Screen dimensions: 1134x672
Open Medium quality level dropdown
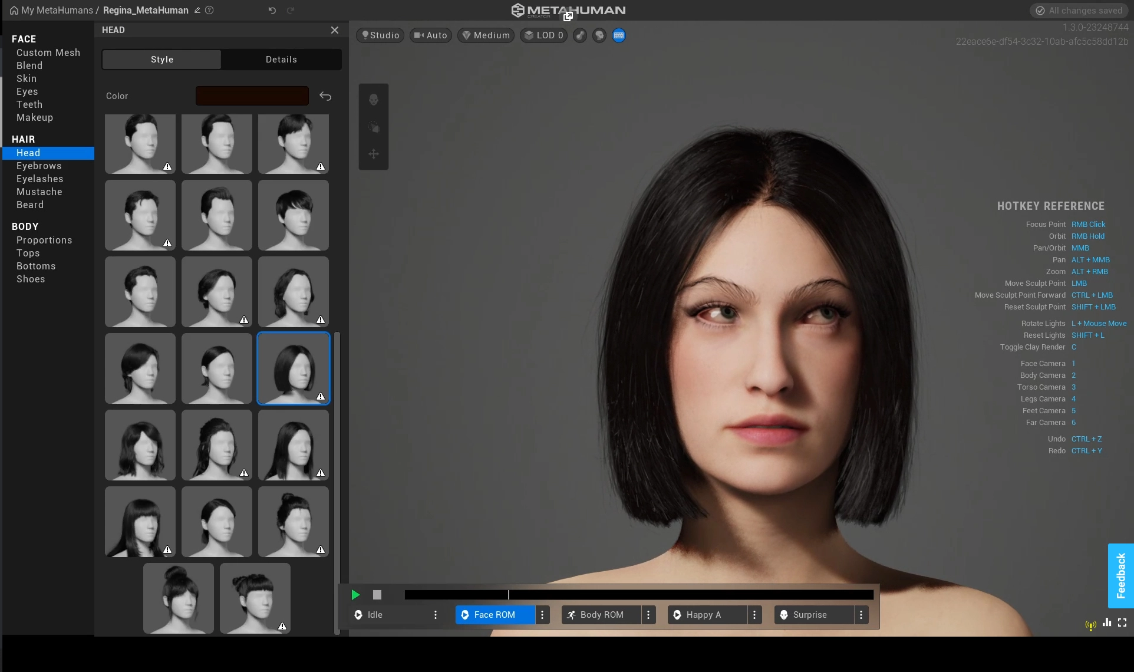pyautogui.click(x=486, y=35)
